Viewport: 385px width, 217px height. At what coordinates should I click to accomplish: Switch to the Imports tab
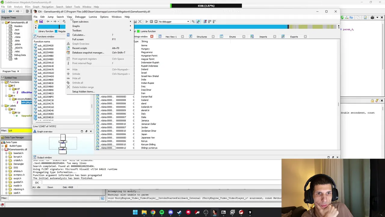click(263, 37)
